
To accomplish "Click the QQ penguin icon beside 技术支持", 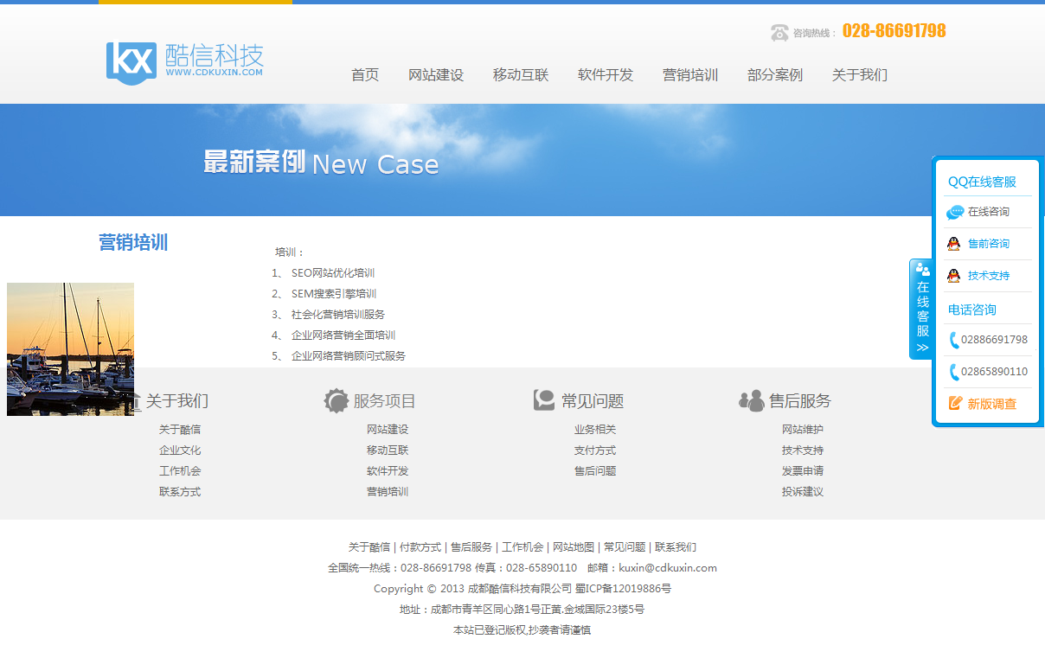I will tap(953, 276).
